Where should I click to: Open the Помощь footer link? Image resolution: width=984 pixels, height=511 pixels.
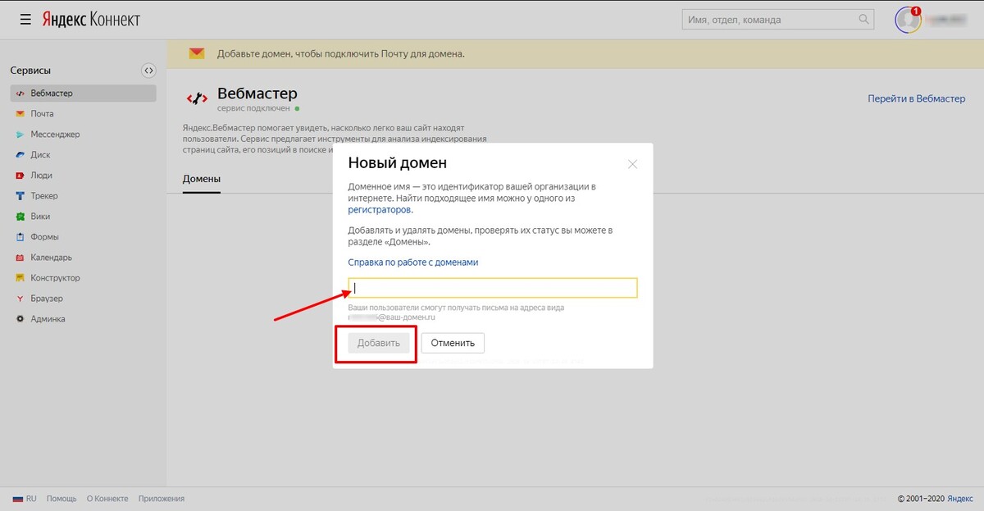point(61,499)
